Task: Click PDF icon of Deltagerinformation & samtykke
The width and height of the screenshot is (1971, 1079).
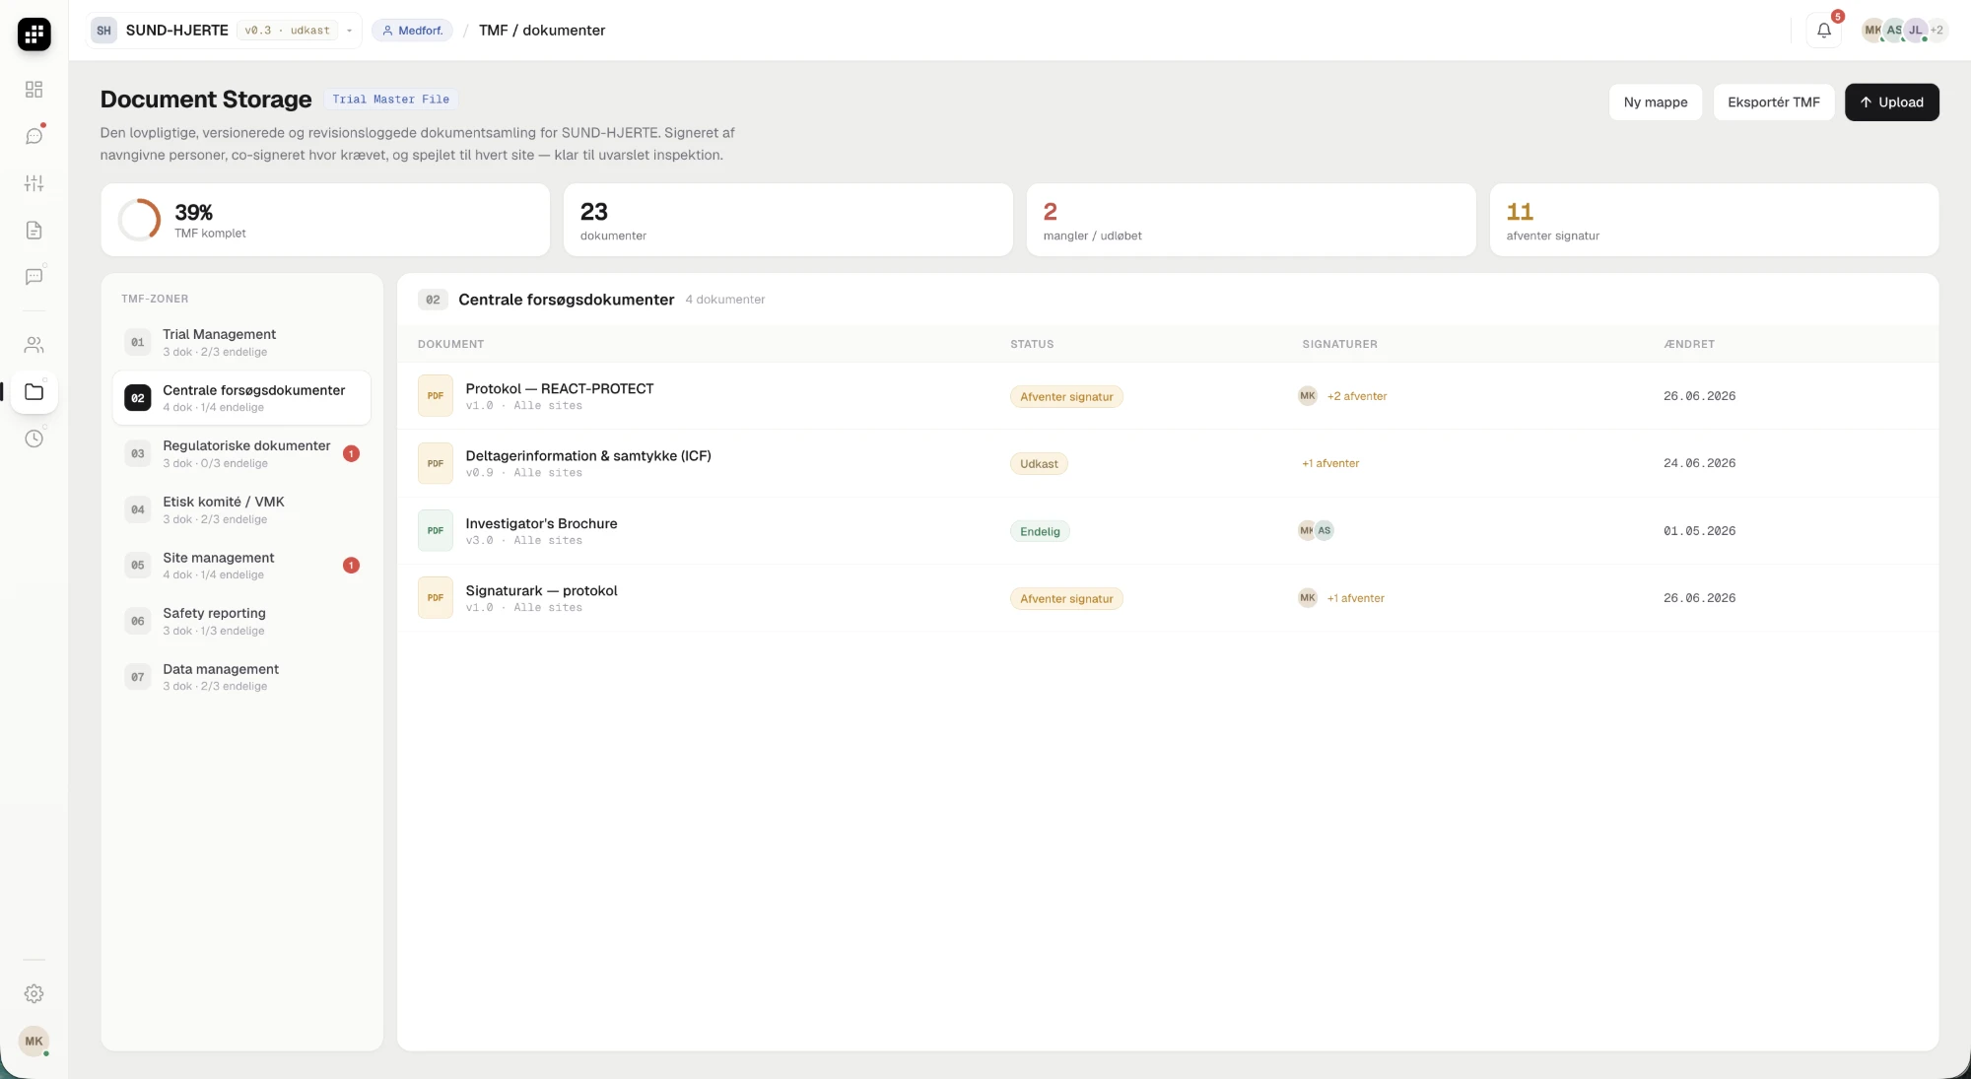Action: pyautogui.click(x=435, y=463)
